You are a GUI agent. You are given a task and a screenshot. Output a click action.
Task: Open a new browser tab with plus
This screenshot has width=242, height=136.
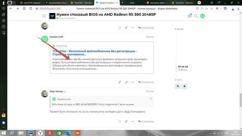pos(199,2)
